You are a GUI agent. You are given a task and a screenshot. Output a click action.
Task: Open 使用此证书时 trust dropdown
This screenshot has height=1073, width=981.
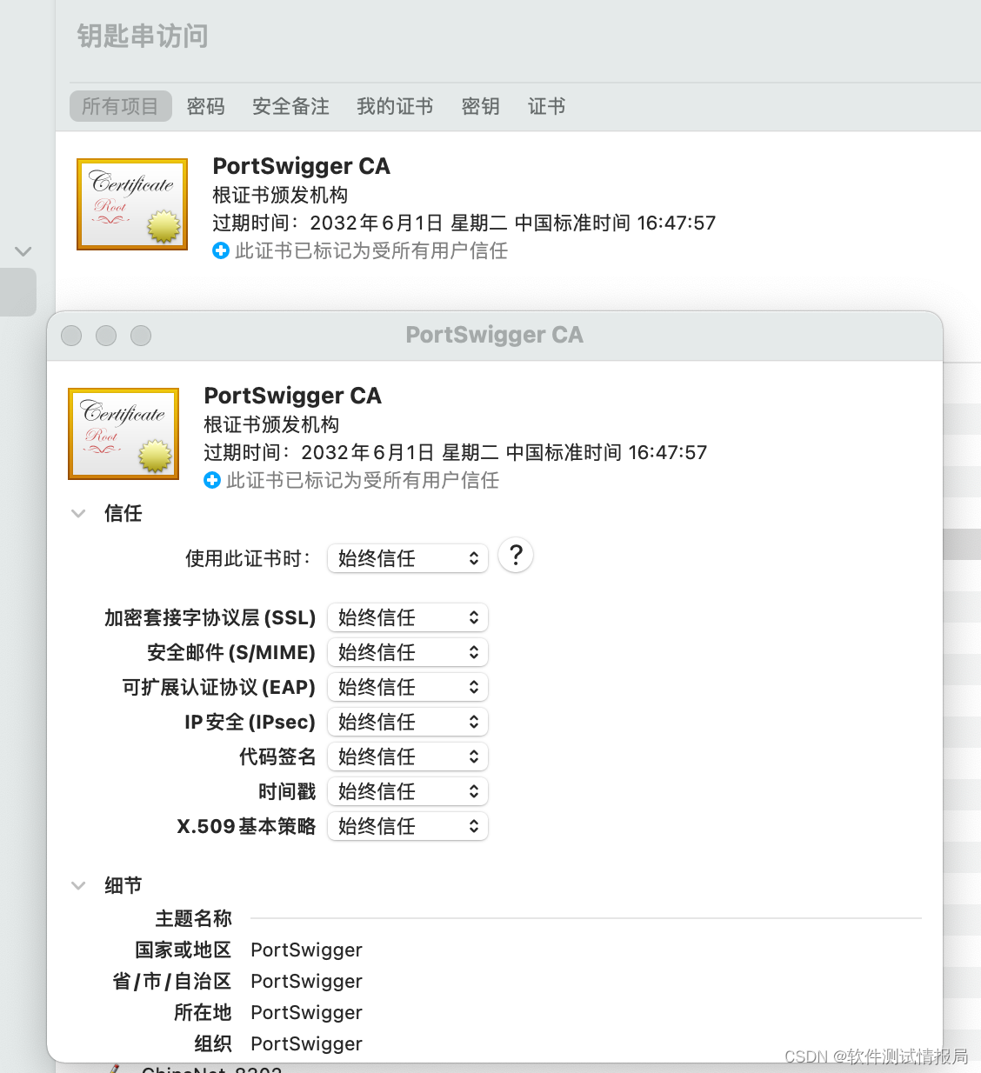408,558
